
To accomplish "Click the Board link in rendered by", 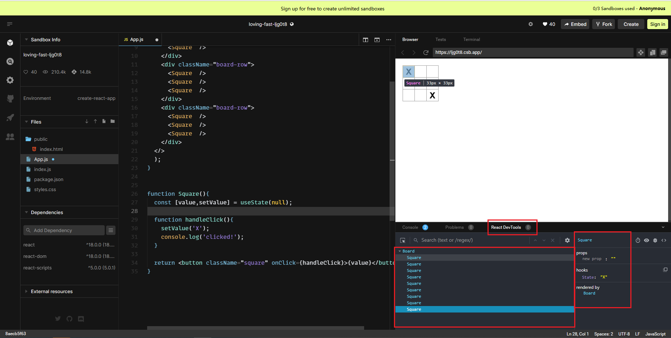I will tap(589, 293).
